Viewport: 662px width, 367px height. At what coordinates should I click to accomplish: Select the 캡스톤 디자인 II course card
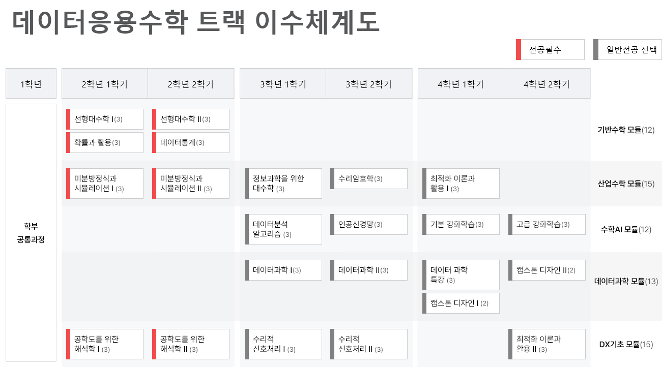(x=547, y=270)
